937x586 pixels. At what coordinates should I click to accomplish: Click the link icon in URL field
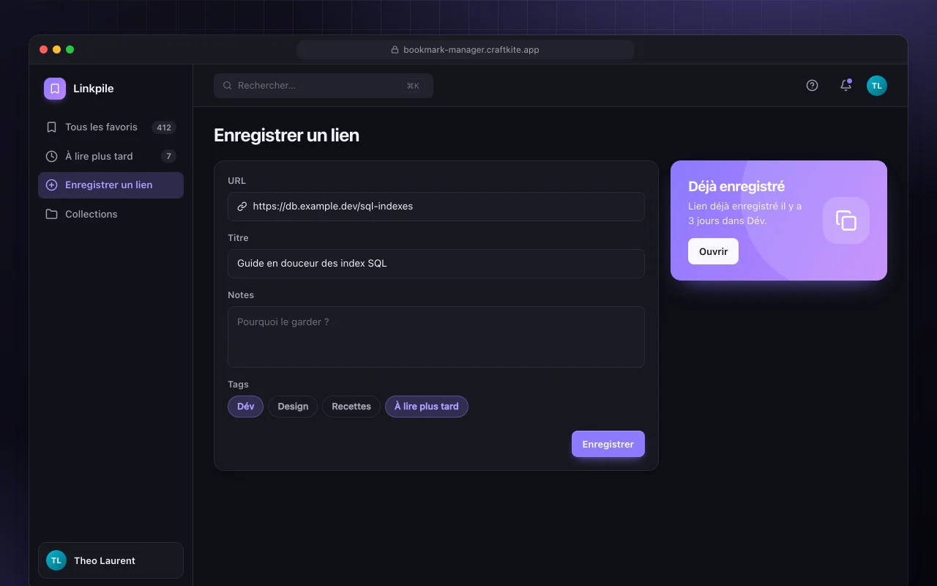[x=242, y=207]
